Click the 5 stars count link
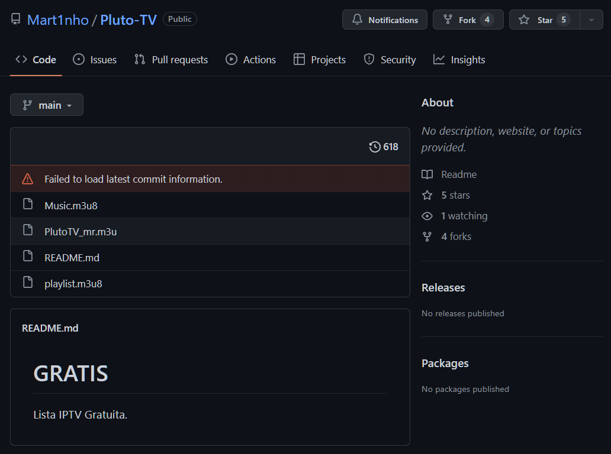This screenshot has width=611, height=454. tap(455, 194)
